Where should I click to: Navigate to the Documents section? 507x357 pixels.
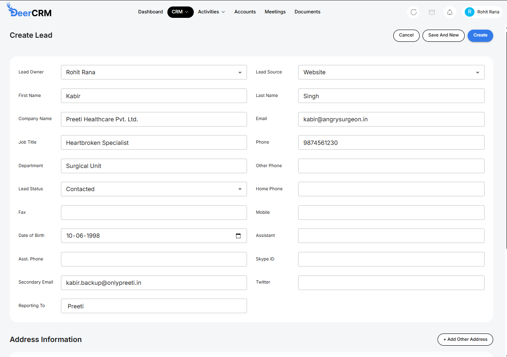(307, 12)
